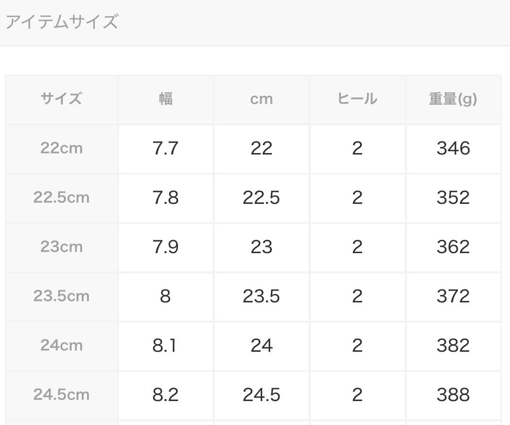Click the 24cm size row label
The width and height of the screenshot is (510, 425).
pos(61,345)
